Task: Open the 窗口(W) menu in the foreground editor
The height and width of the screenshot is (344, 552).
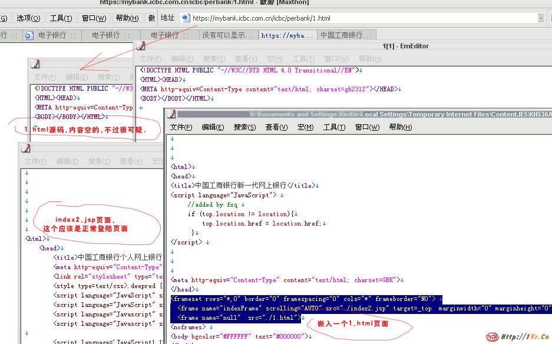Action: [x=366, y=127]
